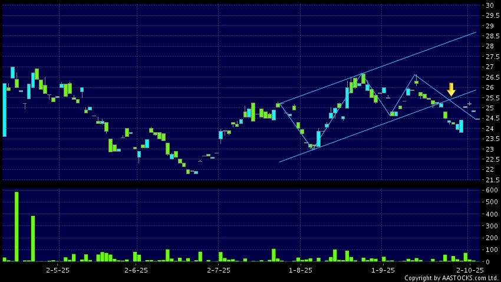Click the lower channel trendline's left end

click(280, 161)
